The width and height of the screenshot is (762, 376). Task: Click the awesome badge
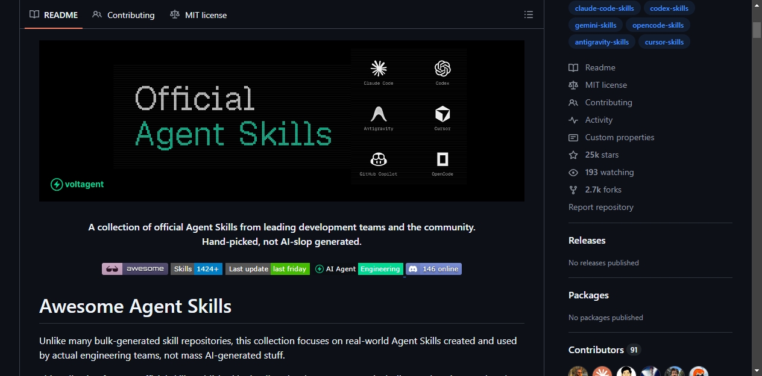click(x=135, y=269)
